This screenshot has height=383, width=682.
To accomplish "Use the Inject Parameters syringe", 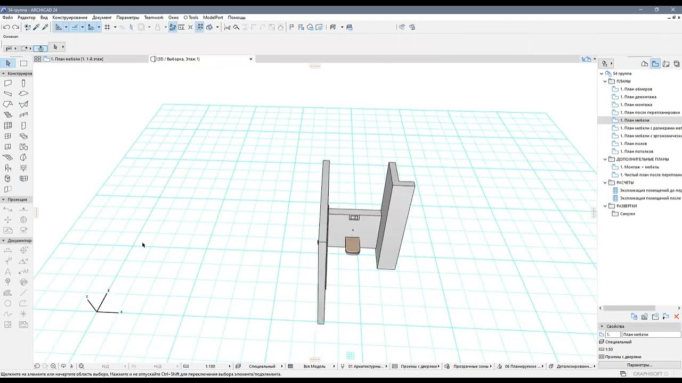I will point(45,27).
